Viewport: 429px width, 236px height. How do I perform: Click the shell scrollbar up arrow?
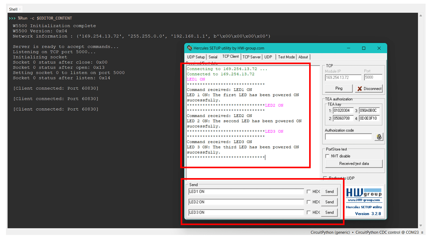coord(421,16)
